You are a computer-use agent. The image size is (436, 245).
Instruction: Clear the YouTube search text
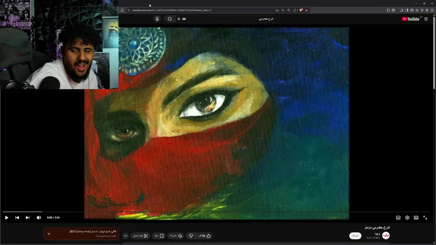(x=179, y=19)
